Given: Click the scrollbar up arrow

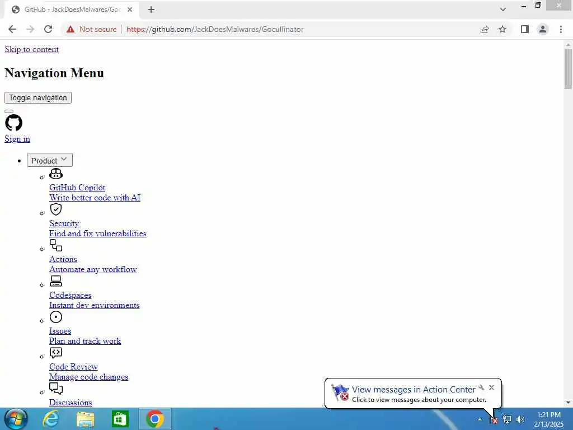Looking at the screenshot, I should tap(568, 45).
